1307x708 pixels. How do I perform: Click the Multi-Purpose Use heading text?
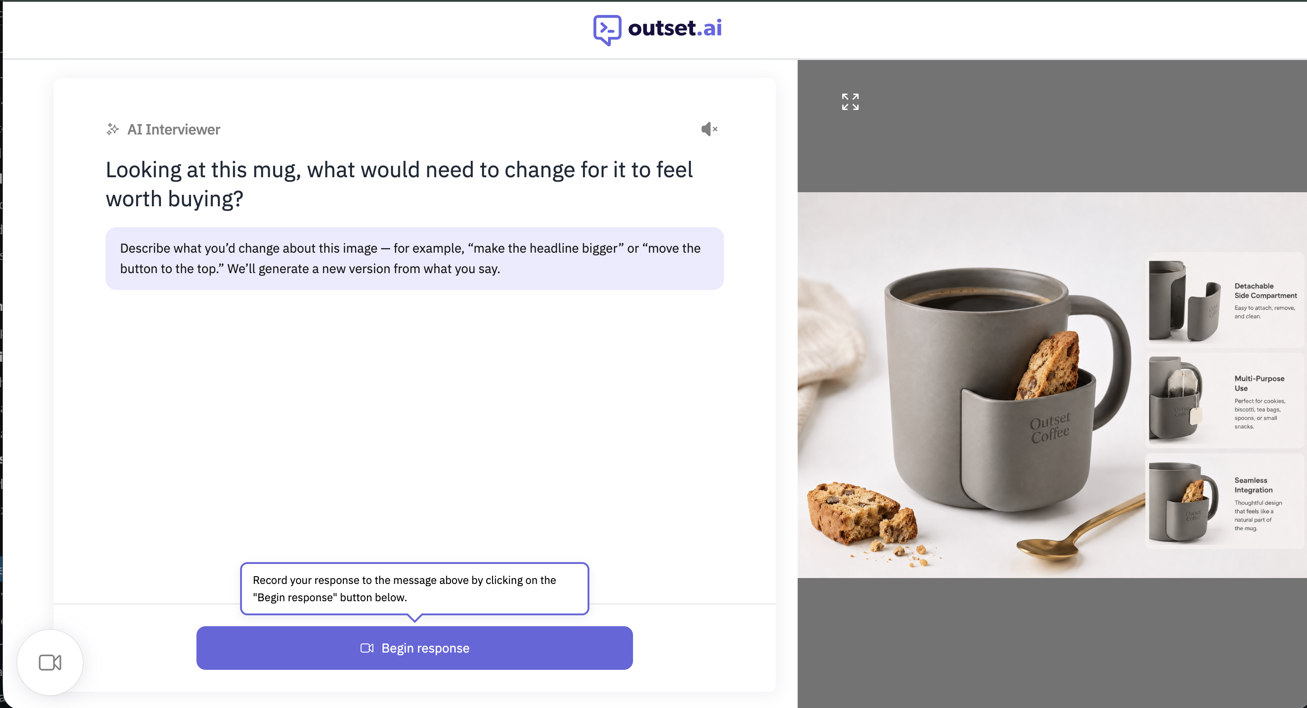(x=1259, y=384)
